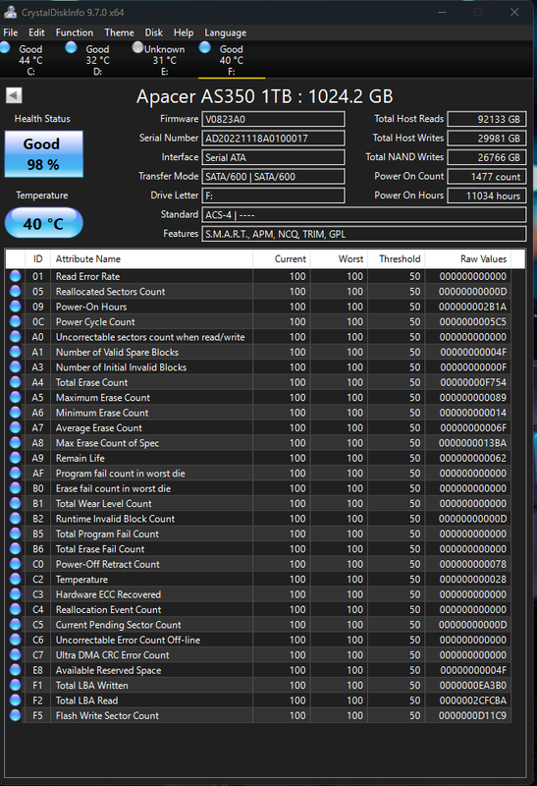Click the previous disk arrow button

(14, 95)
